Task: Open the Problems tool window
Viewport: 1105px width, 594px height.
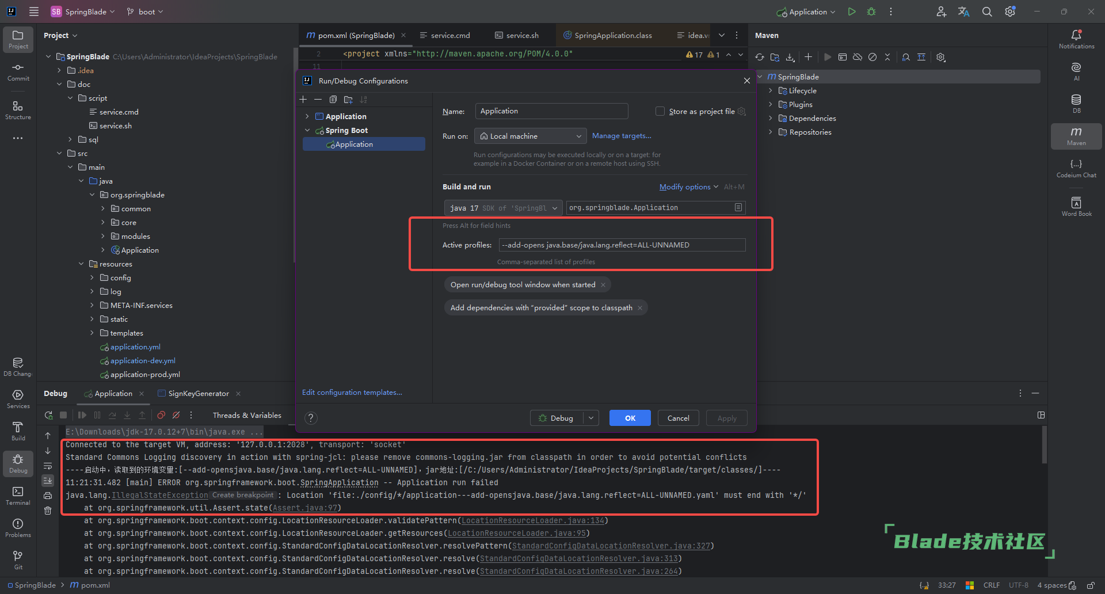Action: (18, 528)
